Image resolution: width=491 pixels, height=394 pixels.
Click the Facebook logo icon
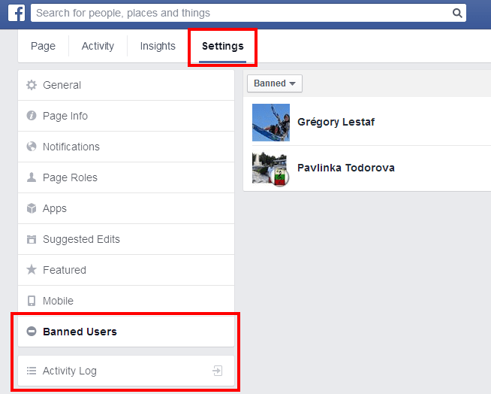click(17, 13)
